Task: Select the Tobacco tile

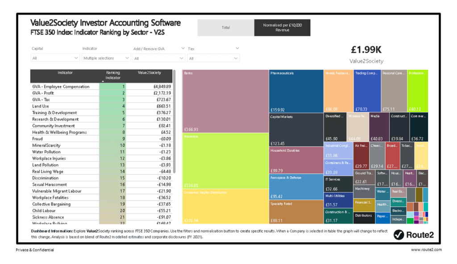Action: [407, 156]
